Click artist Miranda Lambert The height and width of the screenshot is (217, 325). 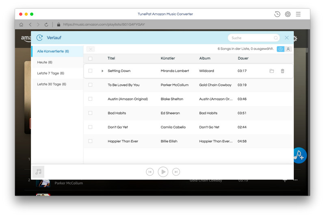pos(175,71)
